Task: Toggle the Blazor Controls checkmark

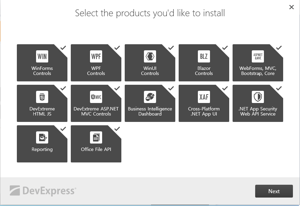Action: [225, 48]
